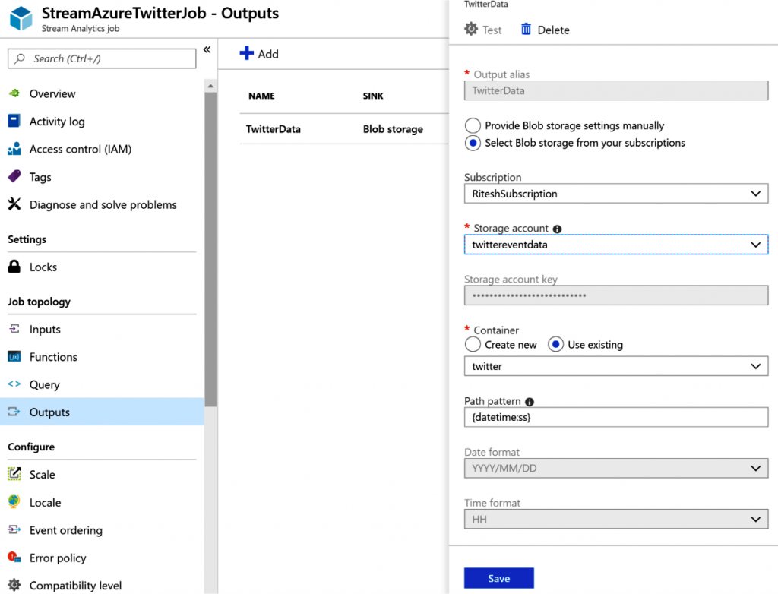This screenshot has height=594, width=778.
Task: Open Access control (IAM) icon
Action: point(14,150)
